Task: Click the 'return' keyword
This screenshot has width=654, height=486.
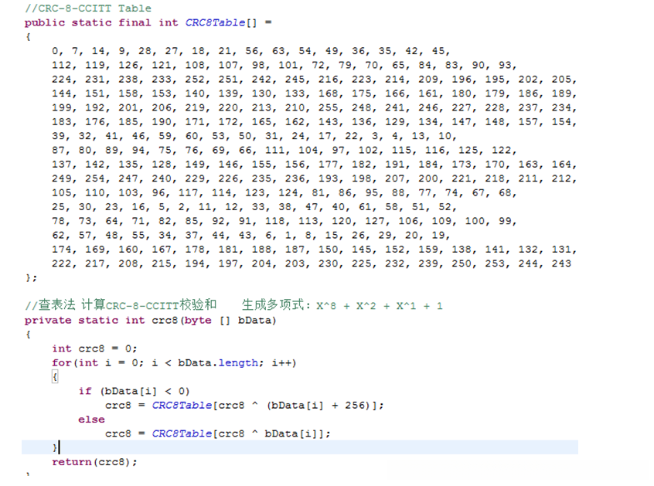Action: [72, 462]
